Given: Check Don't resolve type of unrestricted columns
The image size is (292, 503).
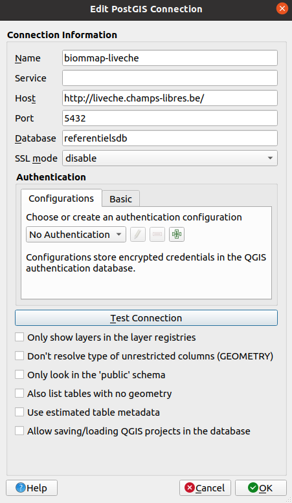Looking at the screenshot, I should tap(19, 356).
